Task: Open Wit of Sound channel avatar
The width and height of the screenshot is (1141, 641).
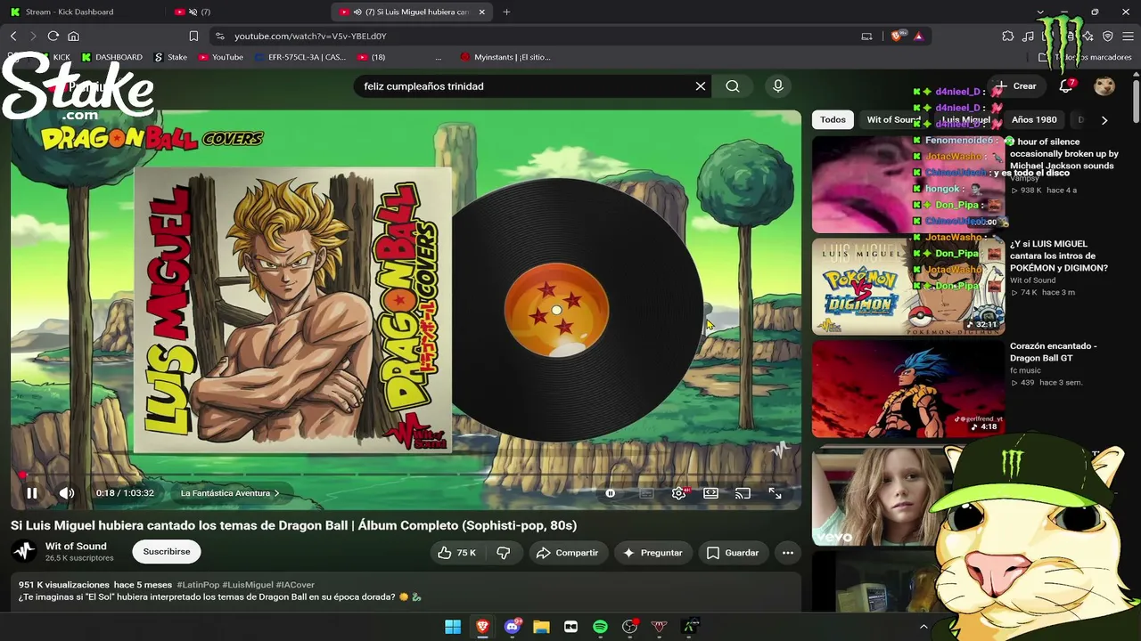Action: (x=25, y=552)
